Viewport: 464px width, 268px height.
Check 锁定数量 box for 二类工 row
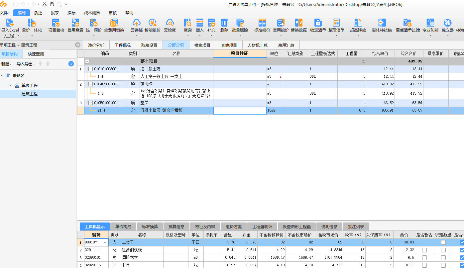pyautogui.click(x=443, y=242)
